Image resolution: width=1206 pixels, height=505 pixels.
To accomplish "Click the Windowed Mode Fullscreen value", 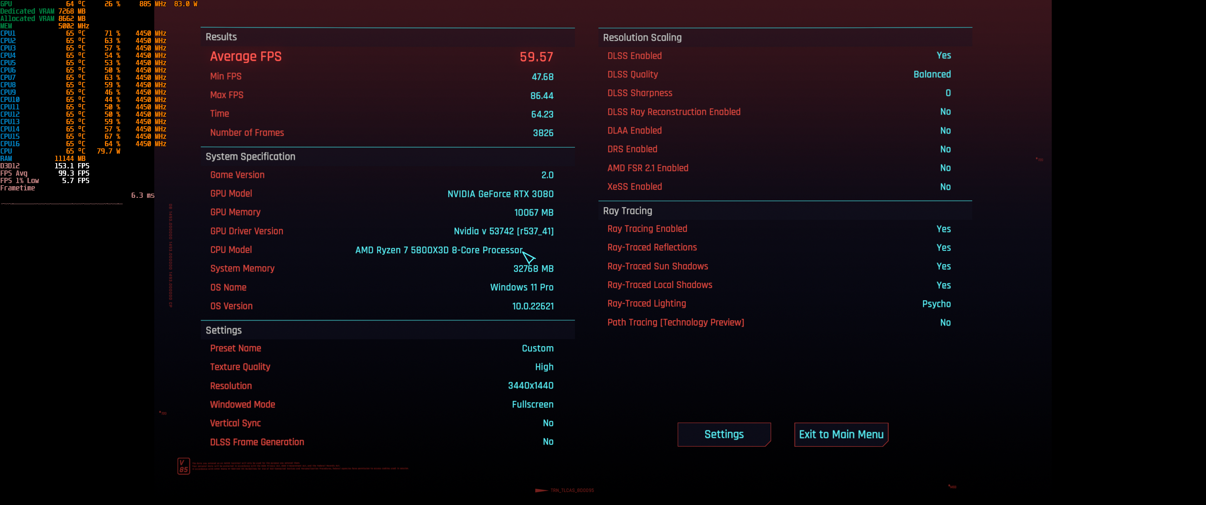I will 532,404.
